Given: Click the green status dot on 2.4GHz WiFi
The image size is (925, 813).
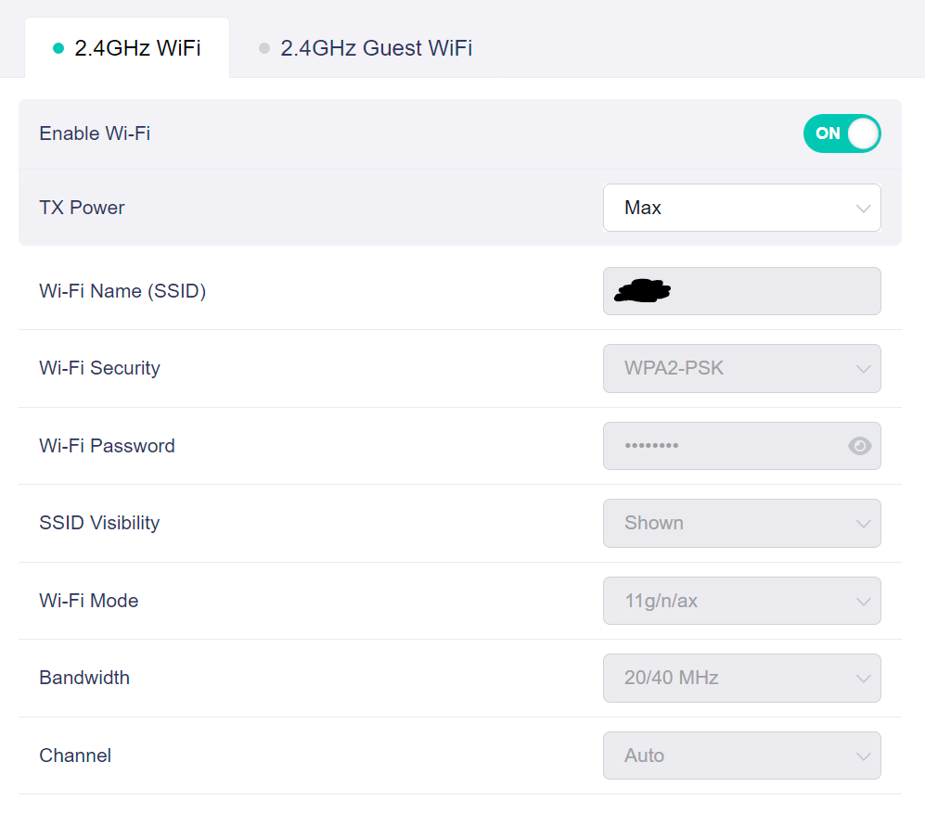Looking at the screenshot, I should (58, 48).
